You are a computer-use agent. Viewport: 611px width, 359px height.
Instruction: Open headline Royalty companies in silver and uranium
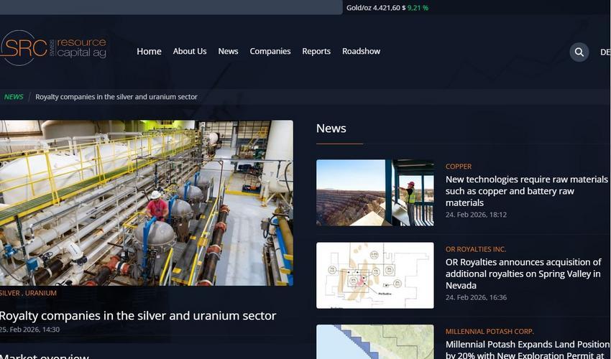click(138, 316)
